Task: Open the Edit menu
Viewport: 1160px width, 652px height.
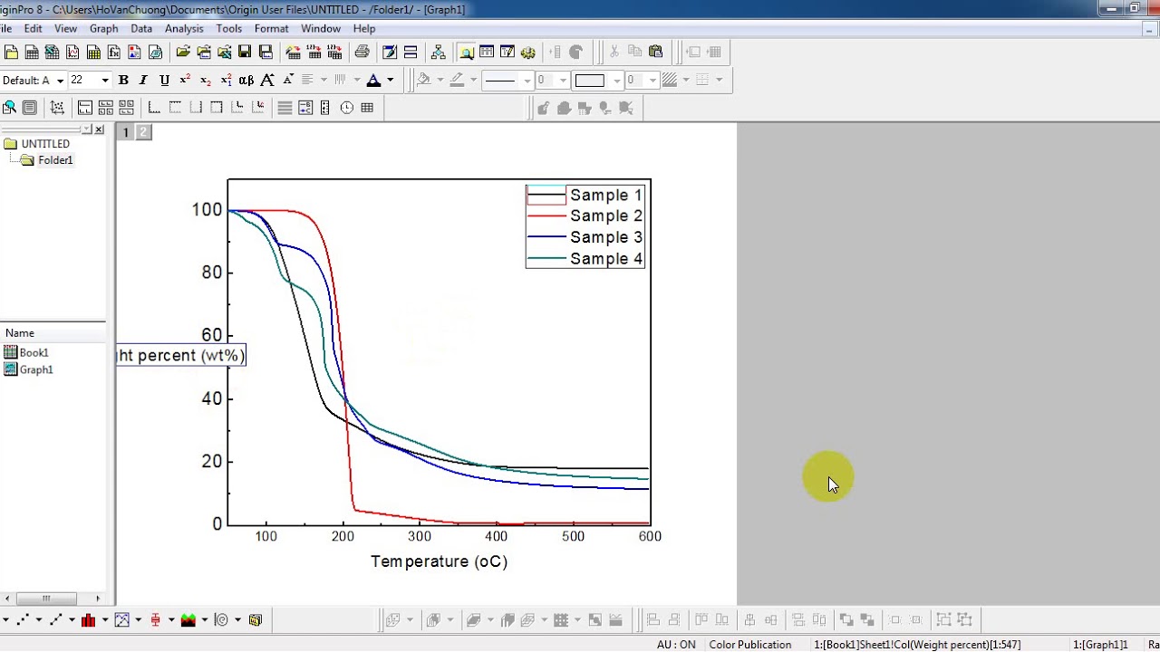Action: [x=33, y=29]
